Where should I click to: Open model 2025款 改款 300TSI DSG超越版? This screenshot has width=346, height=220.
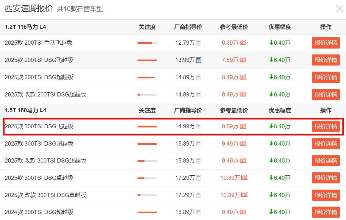pyautogui.click(x=46, y=160)
